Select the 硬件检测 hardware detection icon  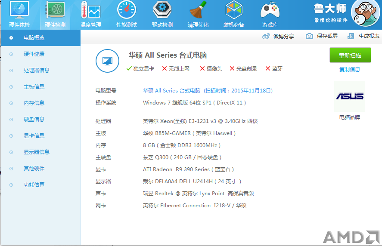point(55,15)
